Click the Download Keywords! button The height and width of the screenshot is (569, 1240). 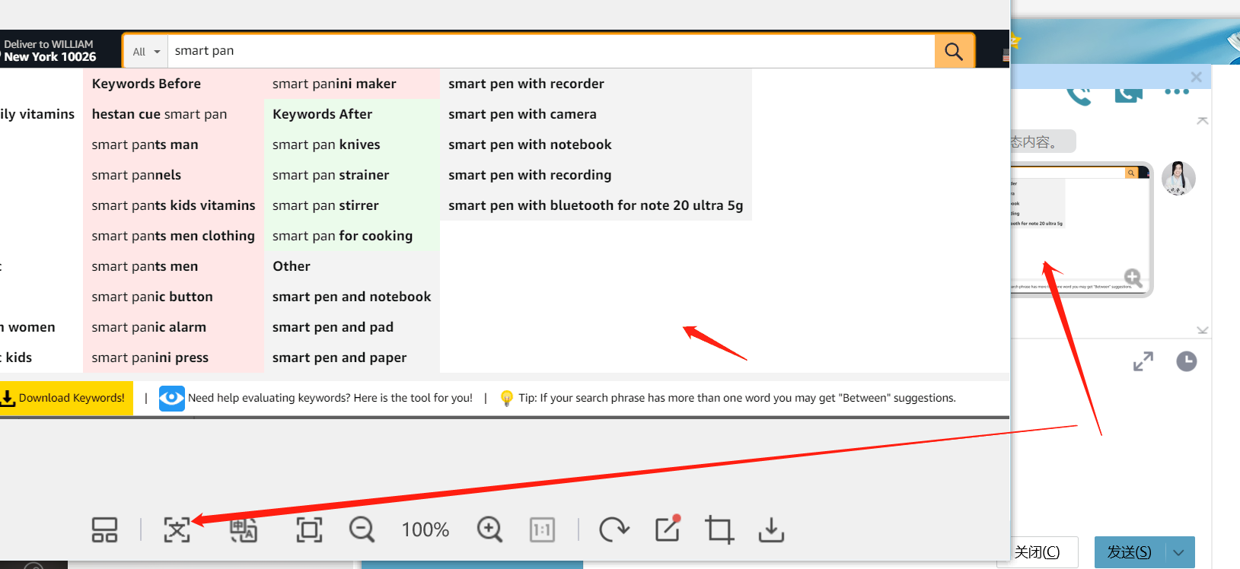point(65,398)
